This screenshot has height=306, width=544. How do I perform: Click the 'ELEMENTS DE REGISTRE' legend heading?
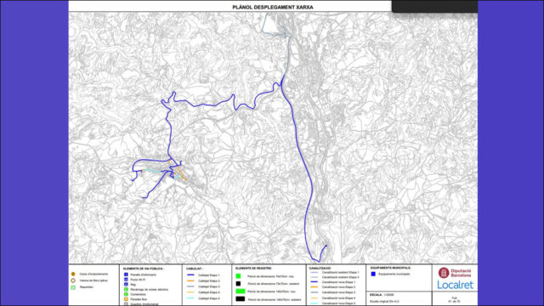tap(253, 269)
